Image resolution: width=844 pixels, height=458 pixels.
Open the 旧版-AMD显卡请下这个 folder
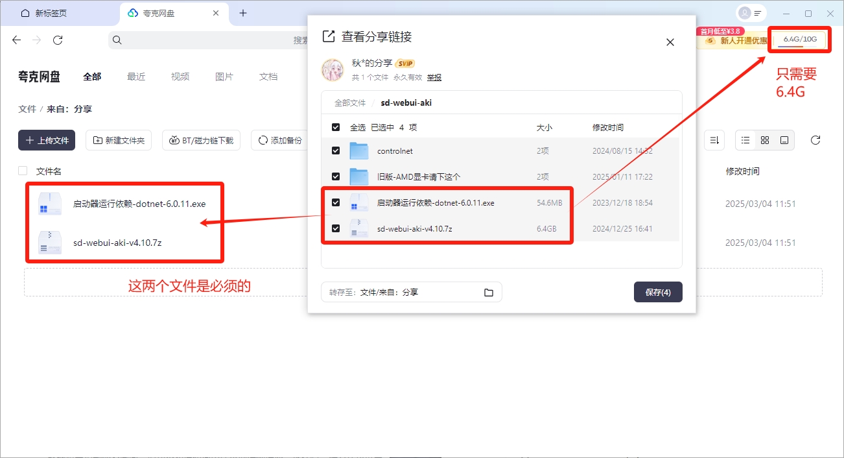[419, 176]
